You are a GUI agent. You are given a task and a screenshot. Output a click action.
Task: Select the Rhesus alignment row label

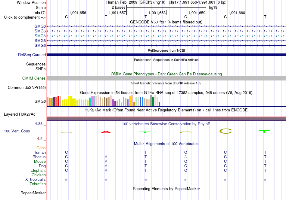[39, 157]
